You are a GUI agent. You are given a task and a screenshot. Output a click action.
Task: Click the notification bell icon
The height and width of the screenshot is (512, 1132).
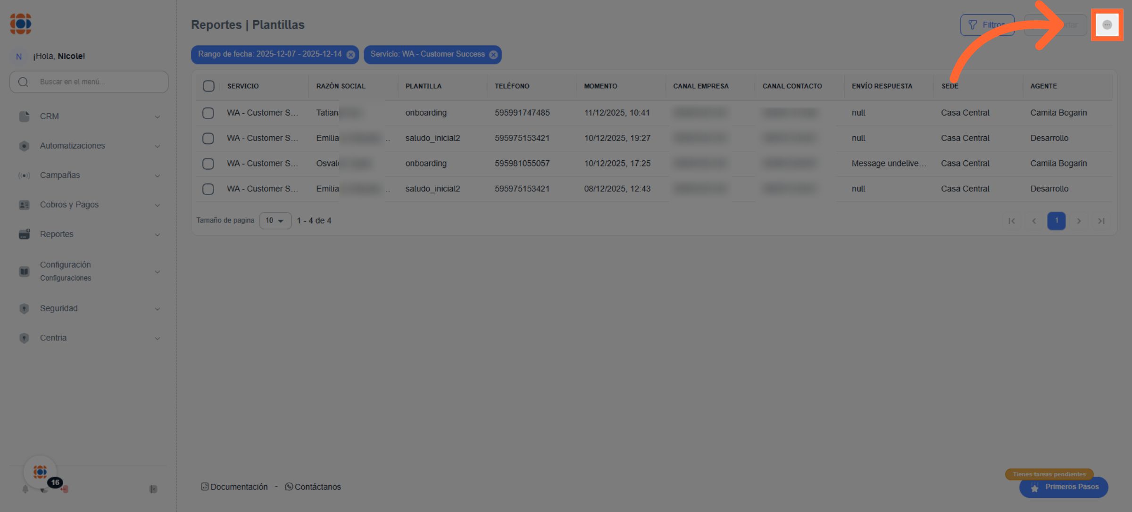25,489
